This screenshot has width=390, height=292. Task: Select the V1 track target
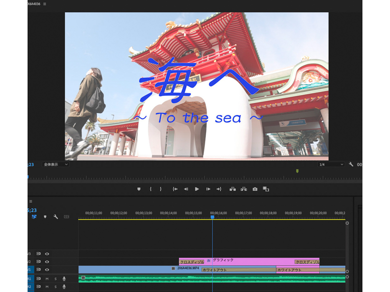point(31,270)
